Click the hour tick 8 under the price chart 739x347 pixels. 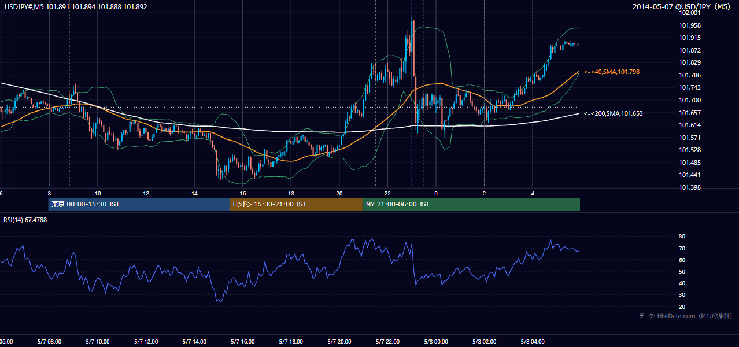coord(49,194)
